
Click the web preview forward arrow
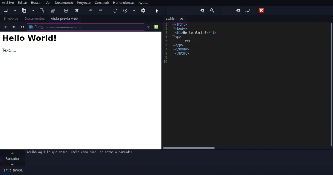[14, 27]
